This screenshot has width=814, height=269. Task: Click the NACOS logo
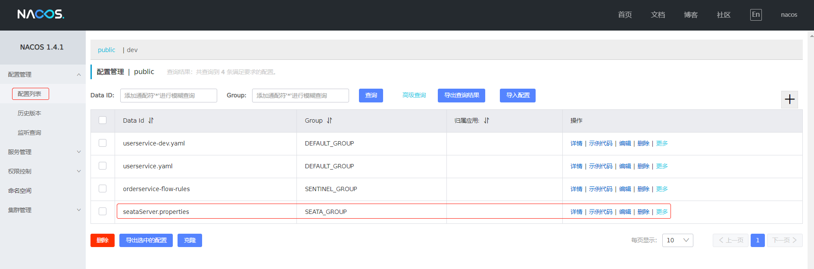pyautogui.click(x=41, y=15)
